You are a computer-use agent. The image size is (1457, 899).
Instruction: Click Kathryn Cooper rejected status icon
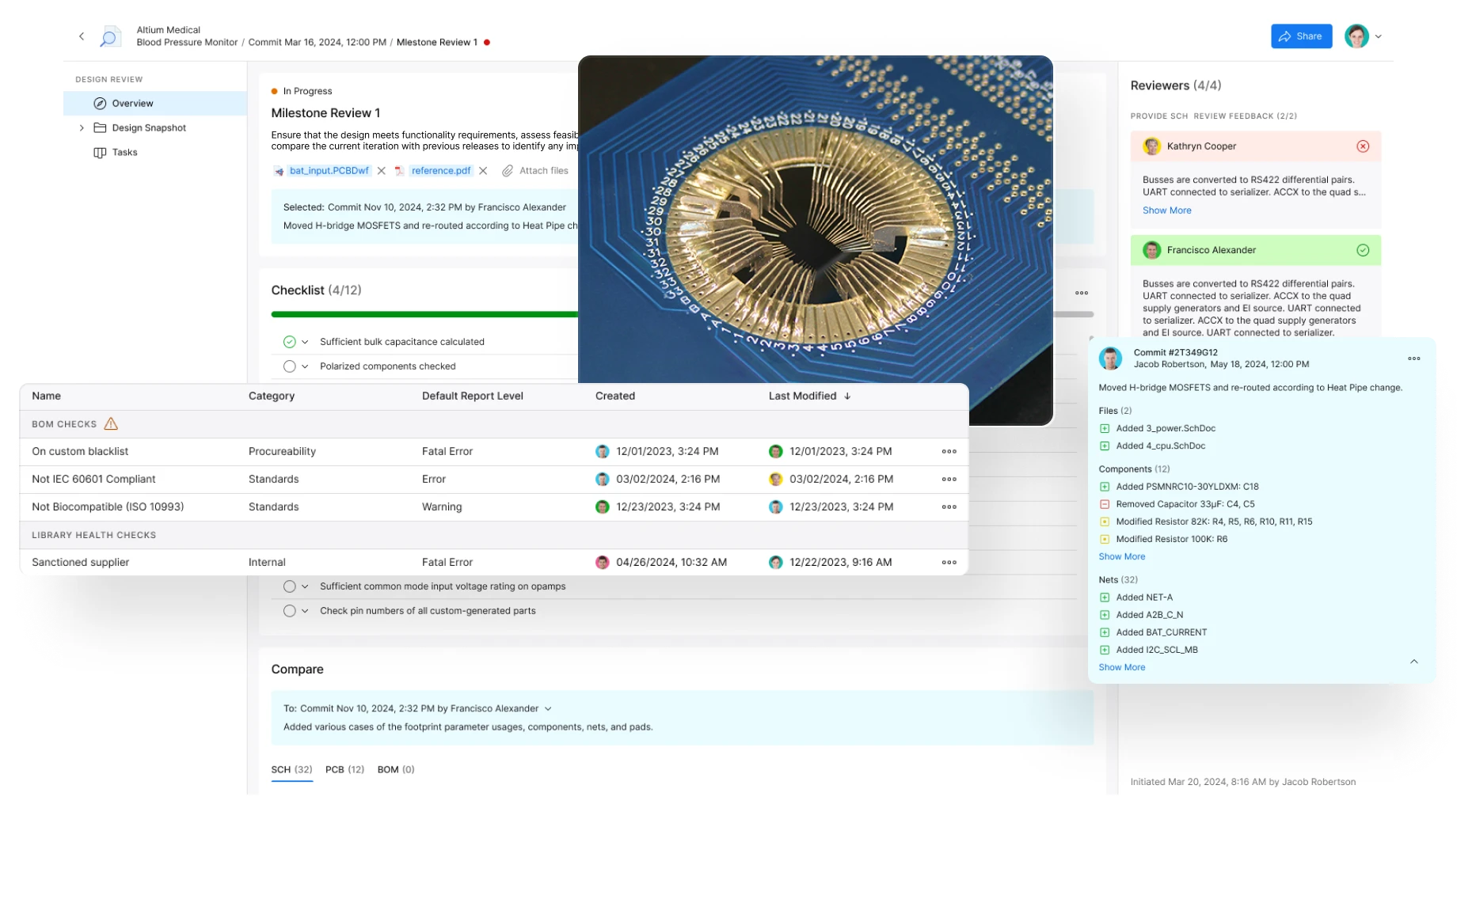click(1363, 146)
